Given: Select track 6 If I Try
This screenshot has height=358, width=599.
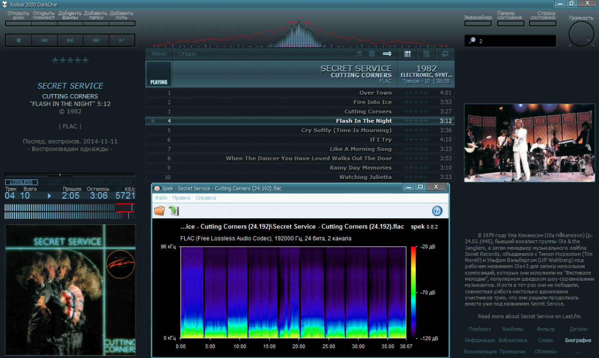Looking at the screenshot, I should [x=300, y=140].
